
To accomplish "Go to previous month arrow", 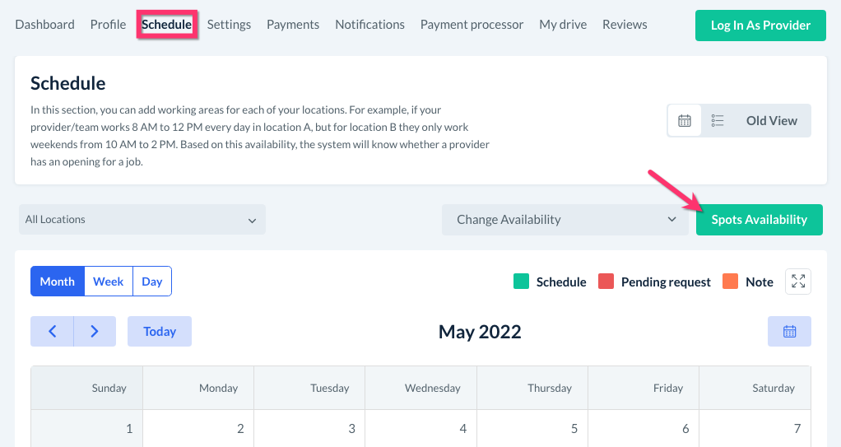I will coord(52,332).
